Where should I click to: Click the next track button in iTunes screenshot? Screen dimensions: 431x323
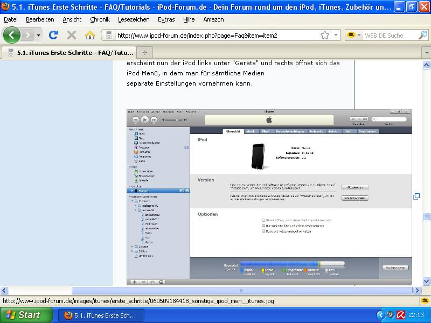(x=154, y=120)
